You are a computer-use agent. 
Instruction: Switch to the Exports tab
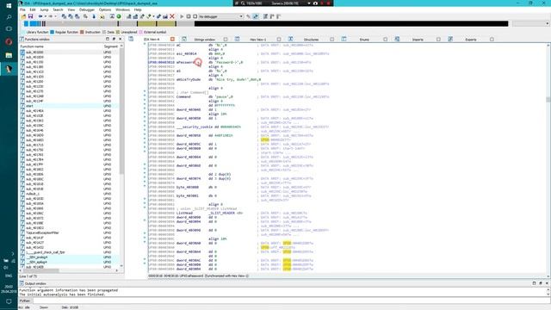471,40
